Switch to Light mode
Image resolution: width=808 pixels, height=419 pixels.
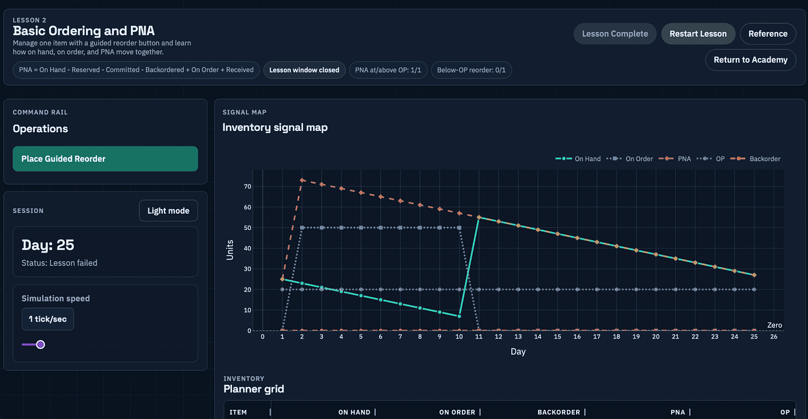pyautogui.click(x=169, y=211)
